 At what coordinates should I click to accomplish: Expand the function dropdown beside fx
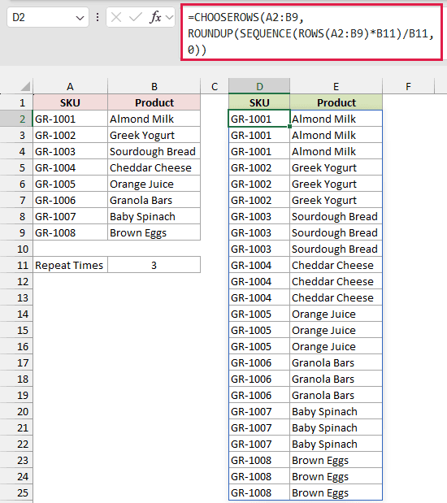[x=169, y=17]
